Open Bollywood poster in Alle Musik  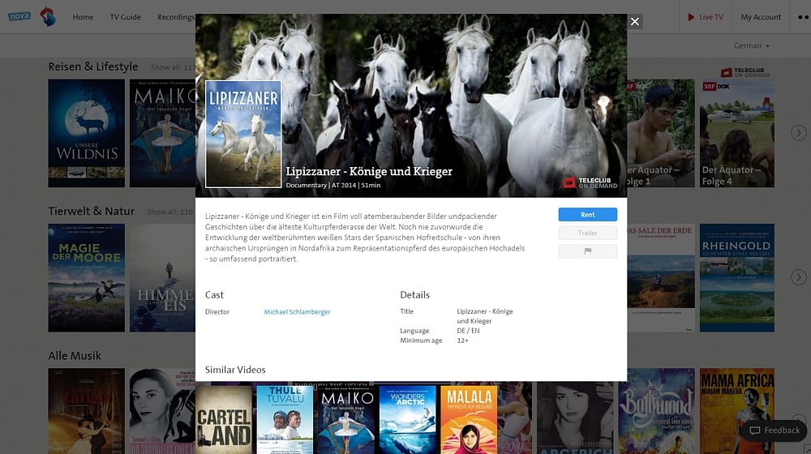[656, 411]
